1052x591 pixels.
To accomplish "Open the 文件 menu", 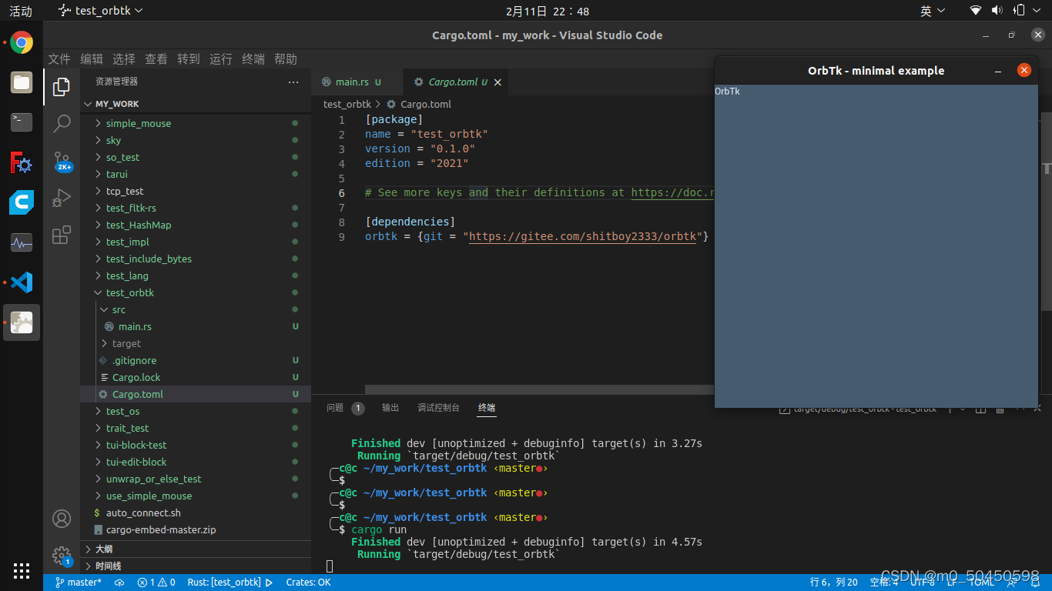I will click(x=59, y=59).
